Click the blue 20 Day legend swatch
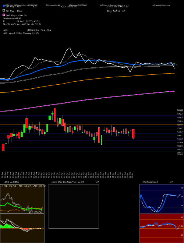 (x=4, y=6)
